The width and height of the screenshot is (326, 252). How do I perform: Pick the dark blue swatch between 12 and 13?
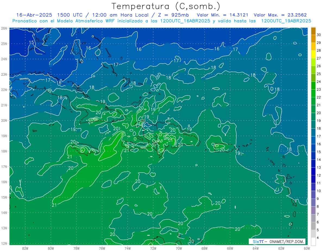pyautogui.click(x=313, y=171)
